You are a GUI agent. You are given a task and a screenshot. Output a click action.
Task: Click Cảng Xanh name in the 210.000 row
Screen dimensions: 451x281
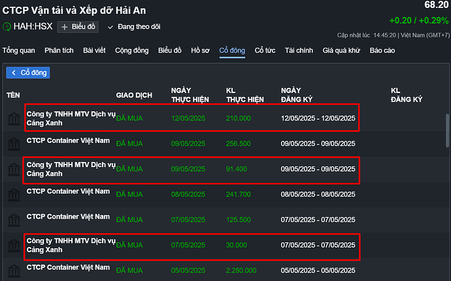[71, 119]
